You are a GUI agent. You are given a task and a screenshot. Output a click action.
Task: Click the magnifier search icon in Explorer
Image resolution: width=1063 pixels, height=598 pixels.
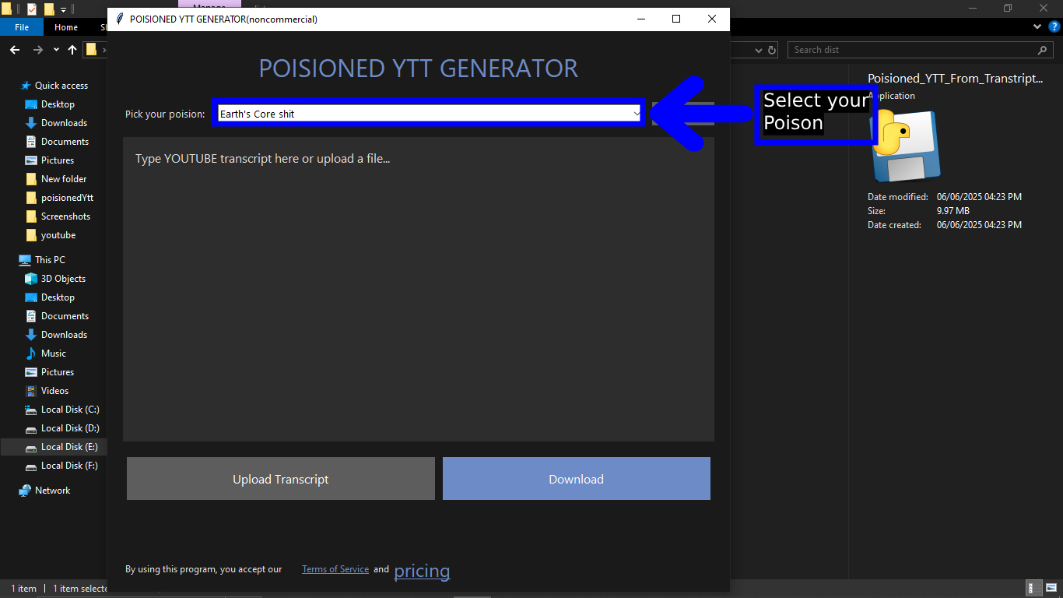[1043, 50]
